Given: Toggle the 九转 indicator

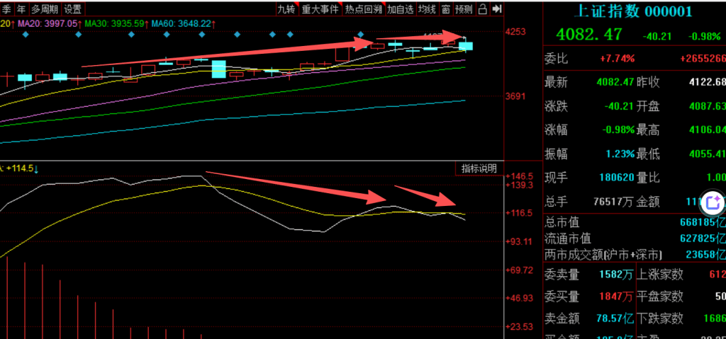Looking at the screenshot, I should point(286,9).
